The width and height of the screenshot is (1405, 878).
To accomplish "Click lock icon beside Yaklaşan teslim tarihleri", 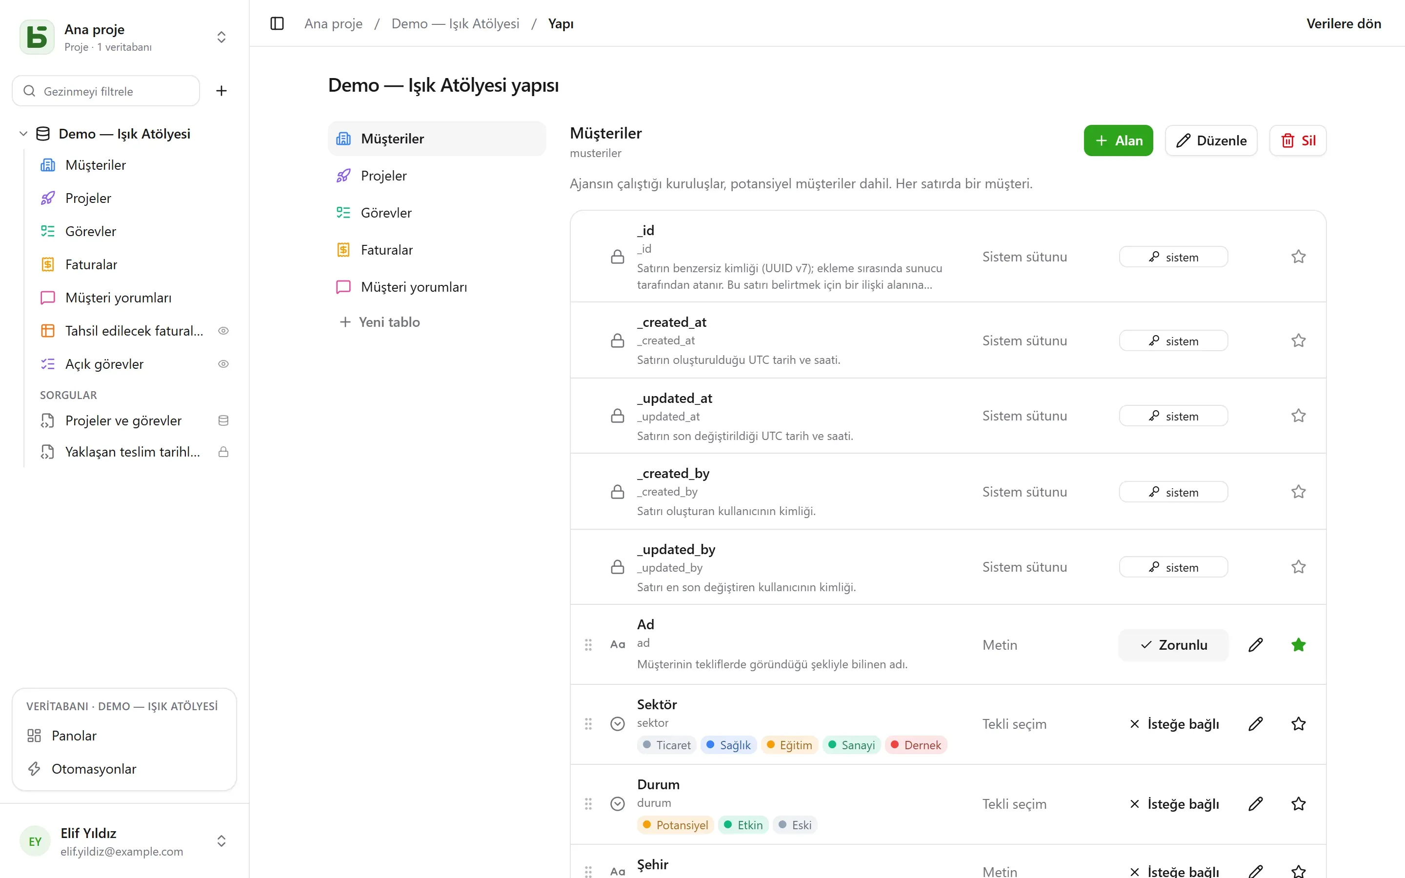I will 223,452.
